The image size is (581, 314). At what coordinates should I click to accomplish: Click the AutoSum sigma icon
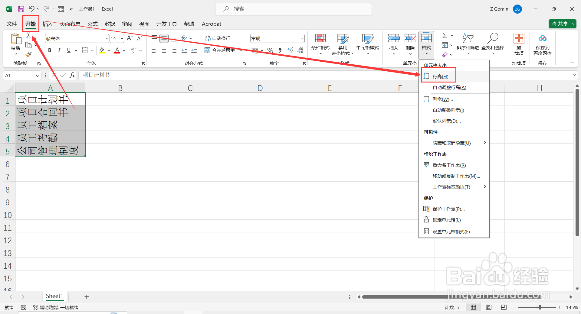[445, 36]
